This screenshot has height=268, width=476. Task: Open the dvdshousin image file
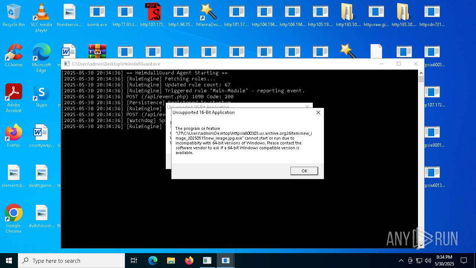pos(41,216)
